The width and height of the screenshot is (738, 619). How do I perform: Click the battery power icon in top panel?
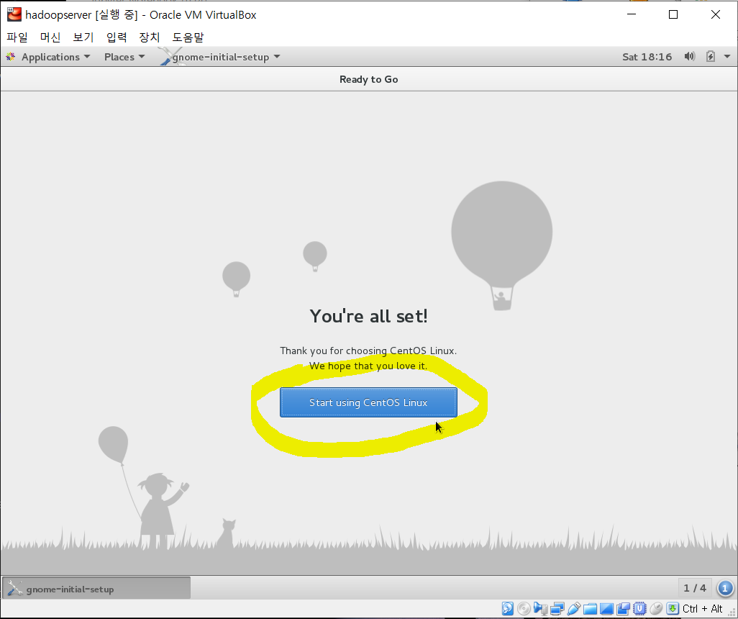[x=710, y=57]
